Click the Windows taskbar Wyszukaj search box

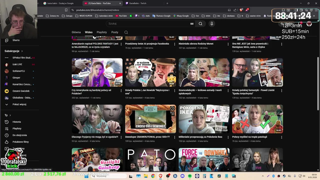(109, 176)
